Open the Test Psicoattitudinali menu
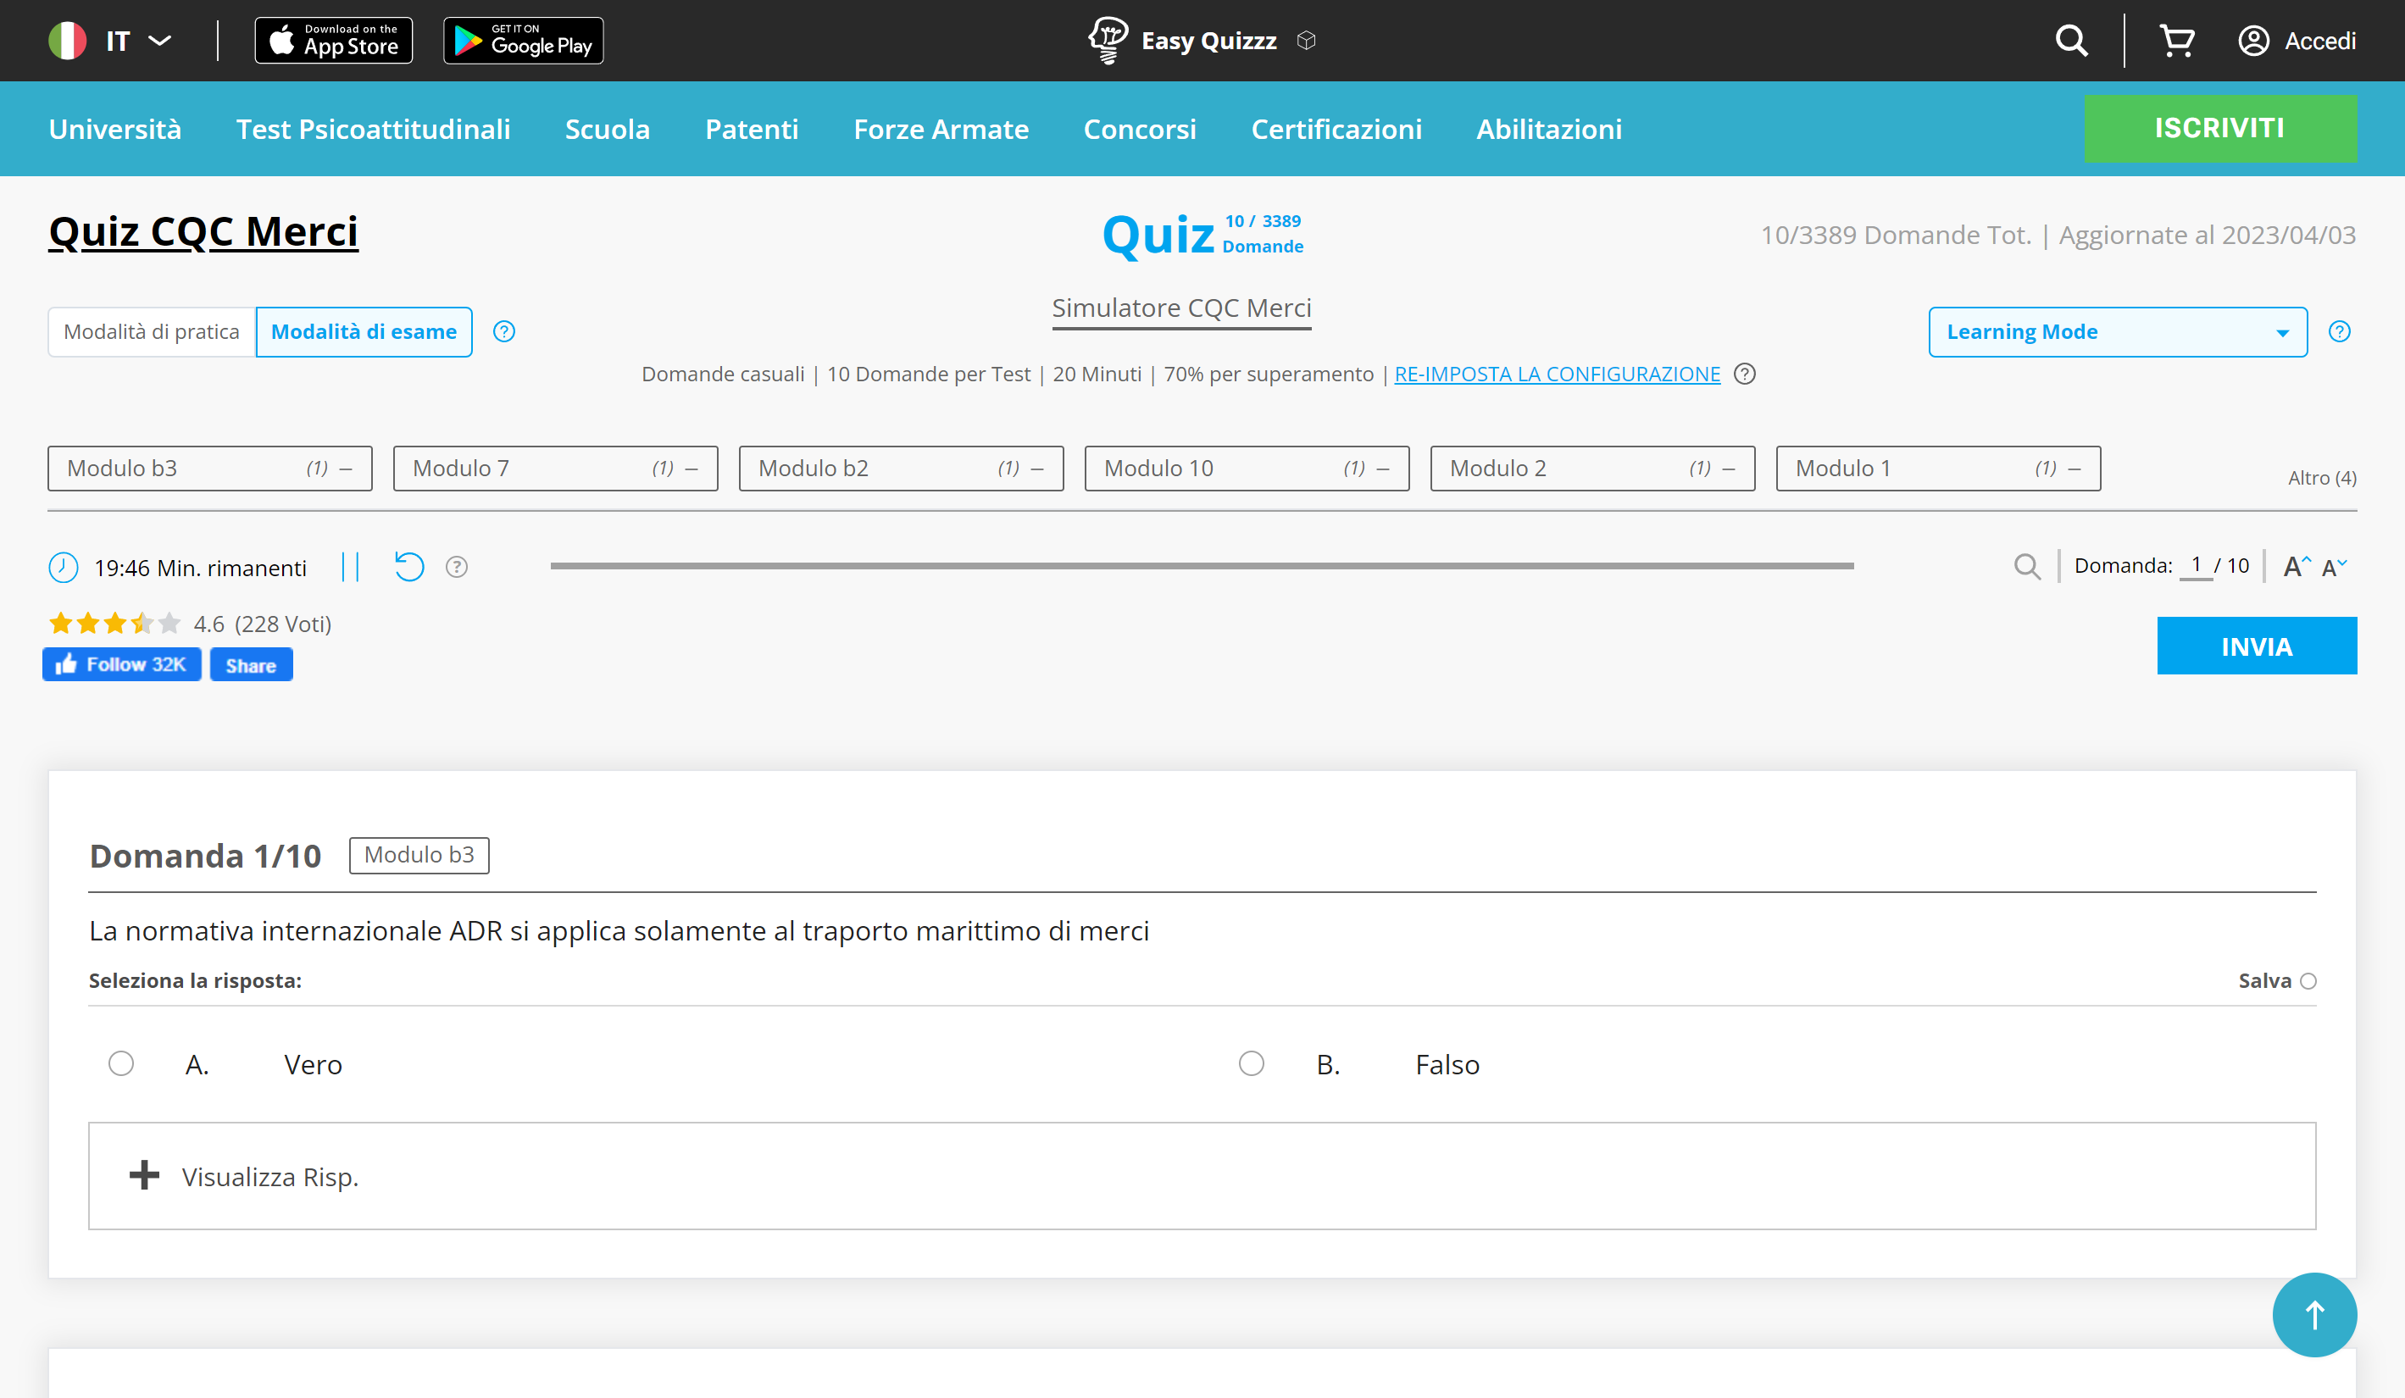The width and height of the screenshot is (2405, 1398). pos(373,129)
